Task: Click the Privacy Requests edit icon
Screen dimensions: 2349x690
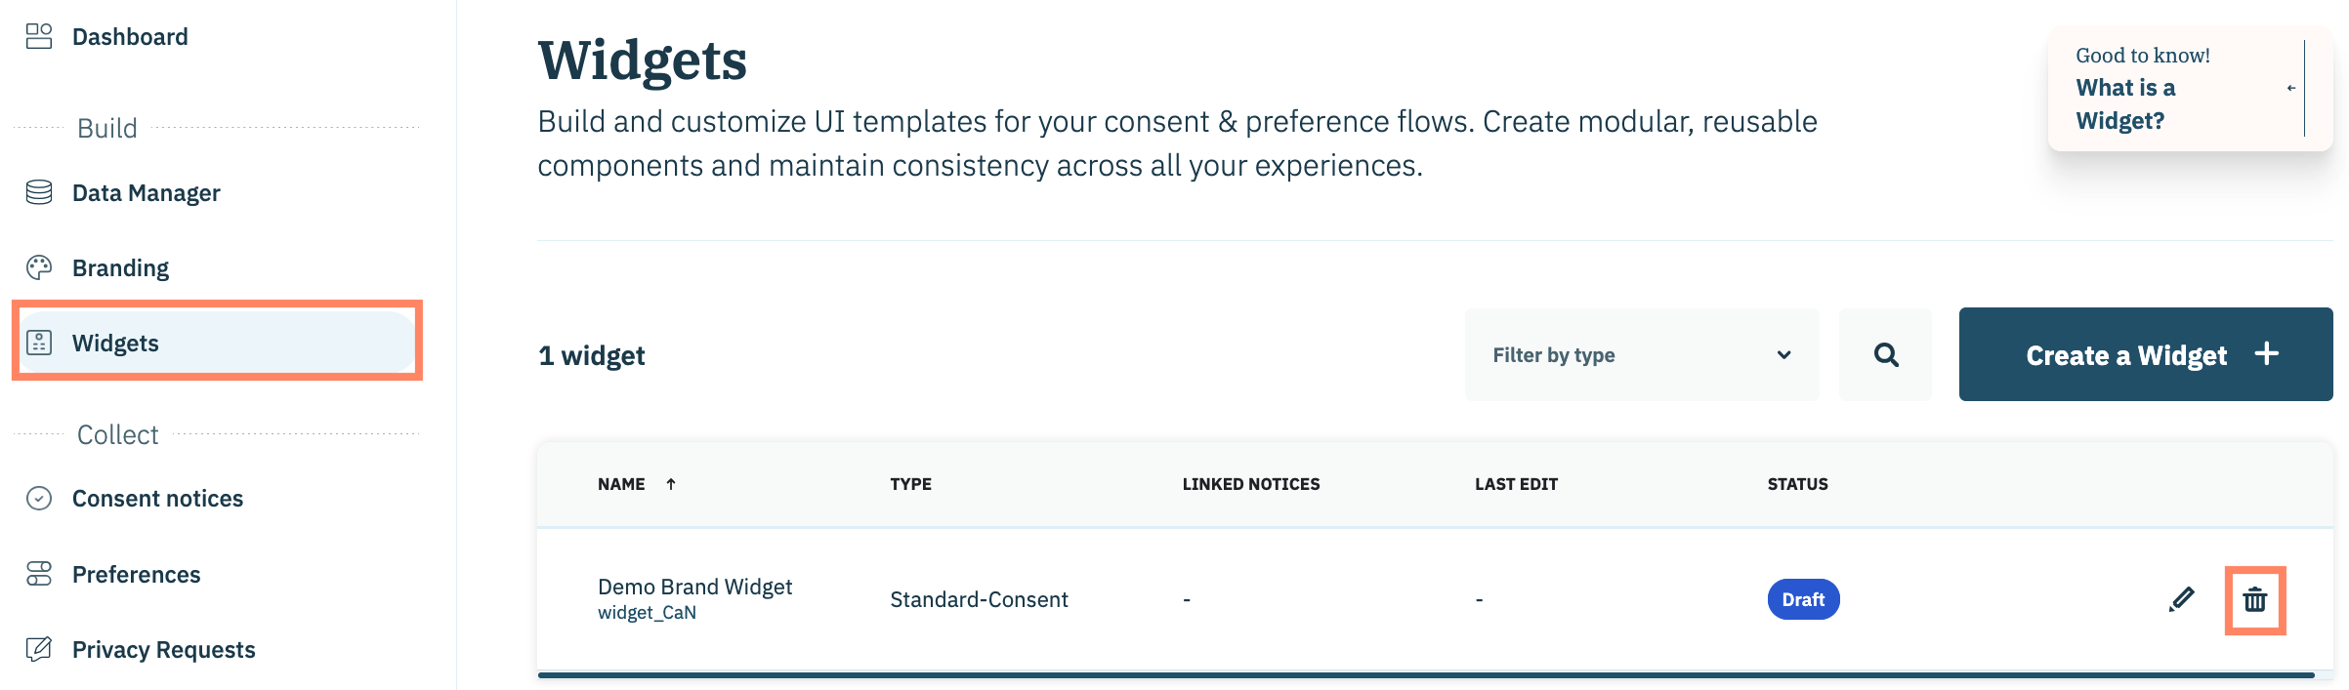Action: 39,649
